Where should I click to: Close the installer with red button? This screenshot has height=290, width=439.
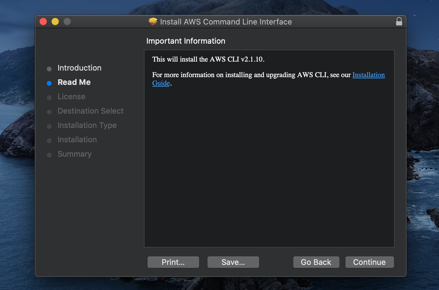pos(43,22)
